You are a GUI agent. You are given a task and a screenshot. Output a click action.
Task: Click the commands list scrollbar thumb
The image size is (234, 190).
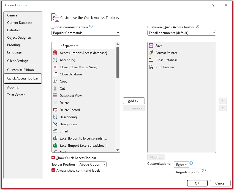point(118,63)
